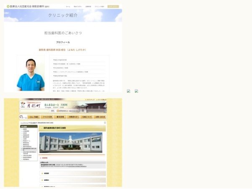The width and height of the screenshot is (252, 189).
Task: Select the first broken image icon
Action: tap(129, 91)
